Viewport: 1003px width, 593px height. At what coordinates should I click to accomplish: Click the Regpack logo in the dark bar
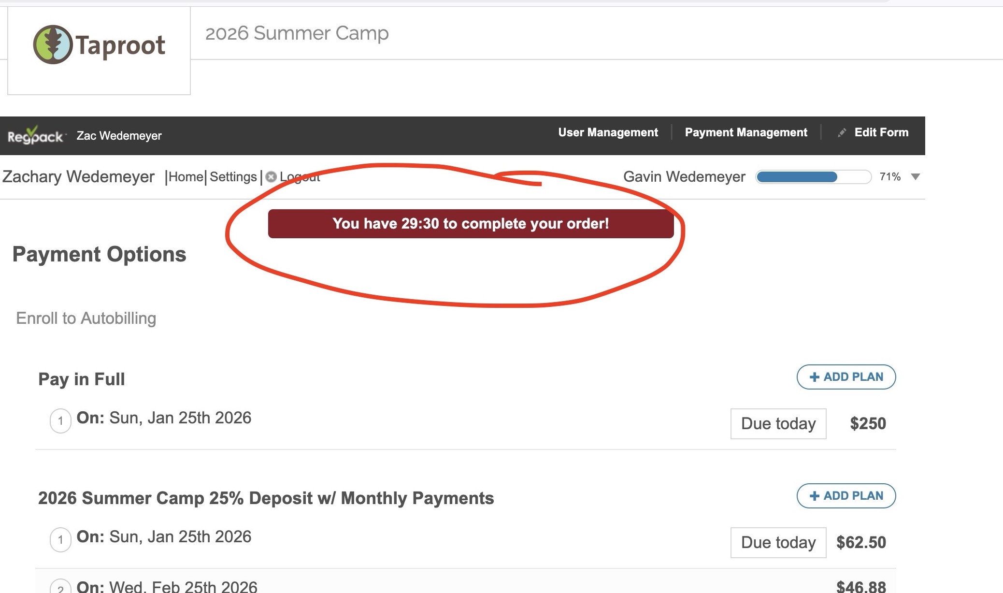35,136
